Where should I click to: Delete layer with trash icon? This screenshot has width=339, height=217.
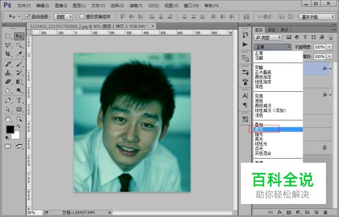click(x=325, y=212)
